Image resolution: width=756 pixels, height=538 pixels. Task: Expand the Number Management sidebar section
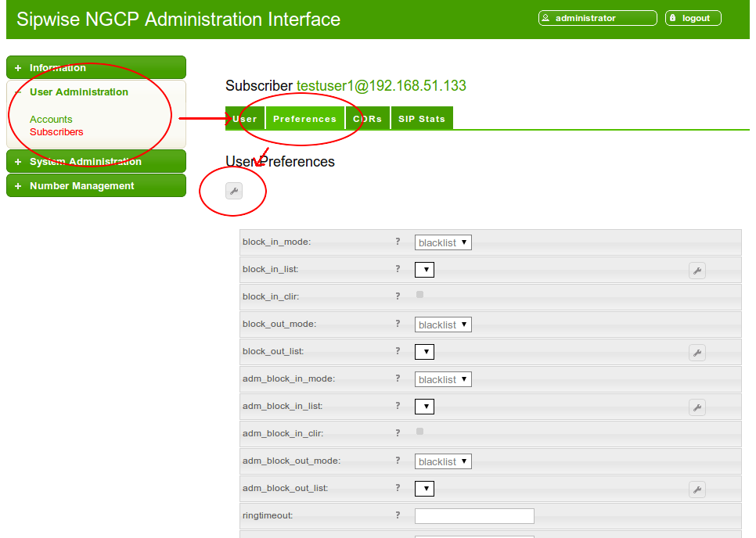pyautogui.click(x=96, y=185)
